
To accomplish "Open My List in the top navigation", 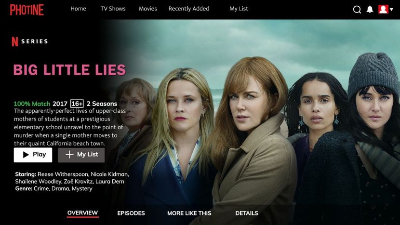I will (239, 9).
